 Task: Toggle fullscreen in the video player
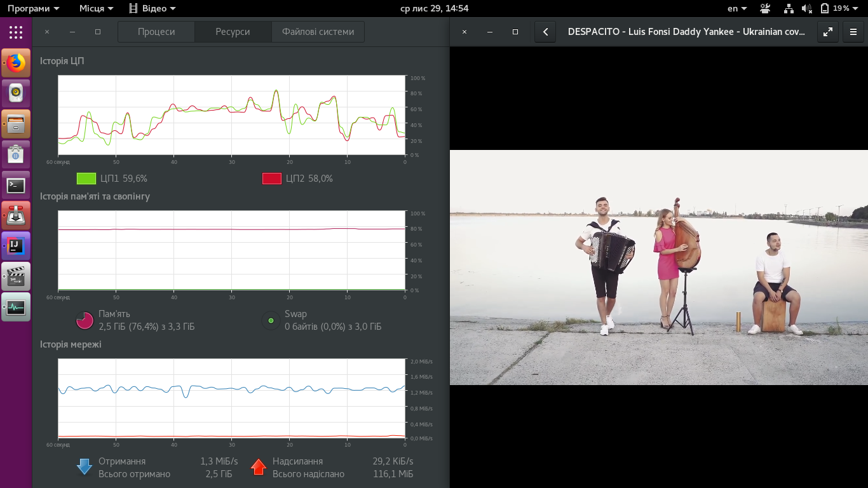827,32
